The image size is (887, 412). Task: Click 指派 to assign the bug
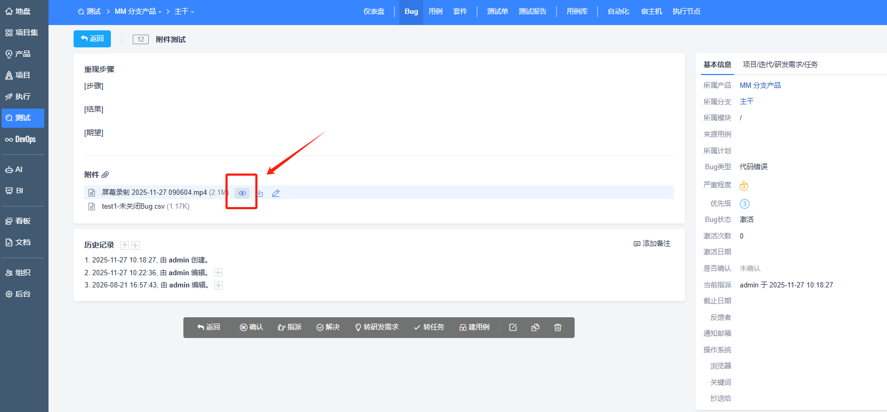(290, 327)
